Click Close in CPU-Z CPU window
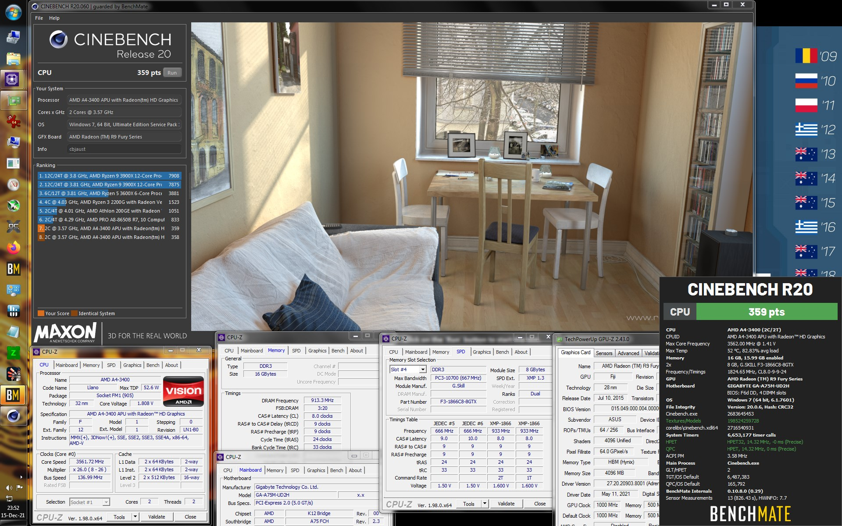This screenshot has height=526, width=842. (190, 517)
